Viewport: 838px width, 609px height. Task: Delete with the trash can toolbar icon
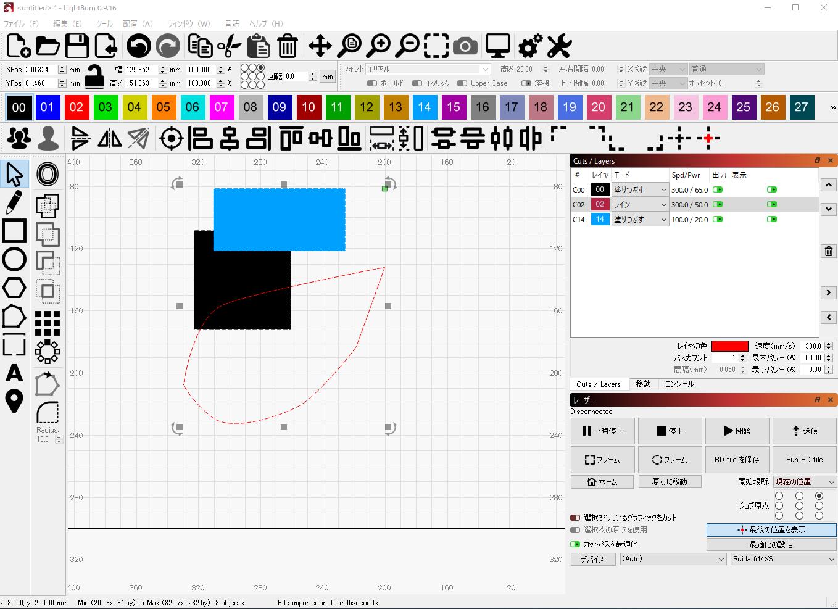point(288,46)
